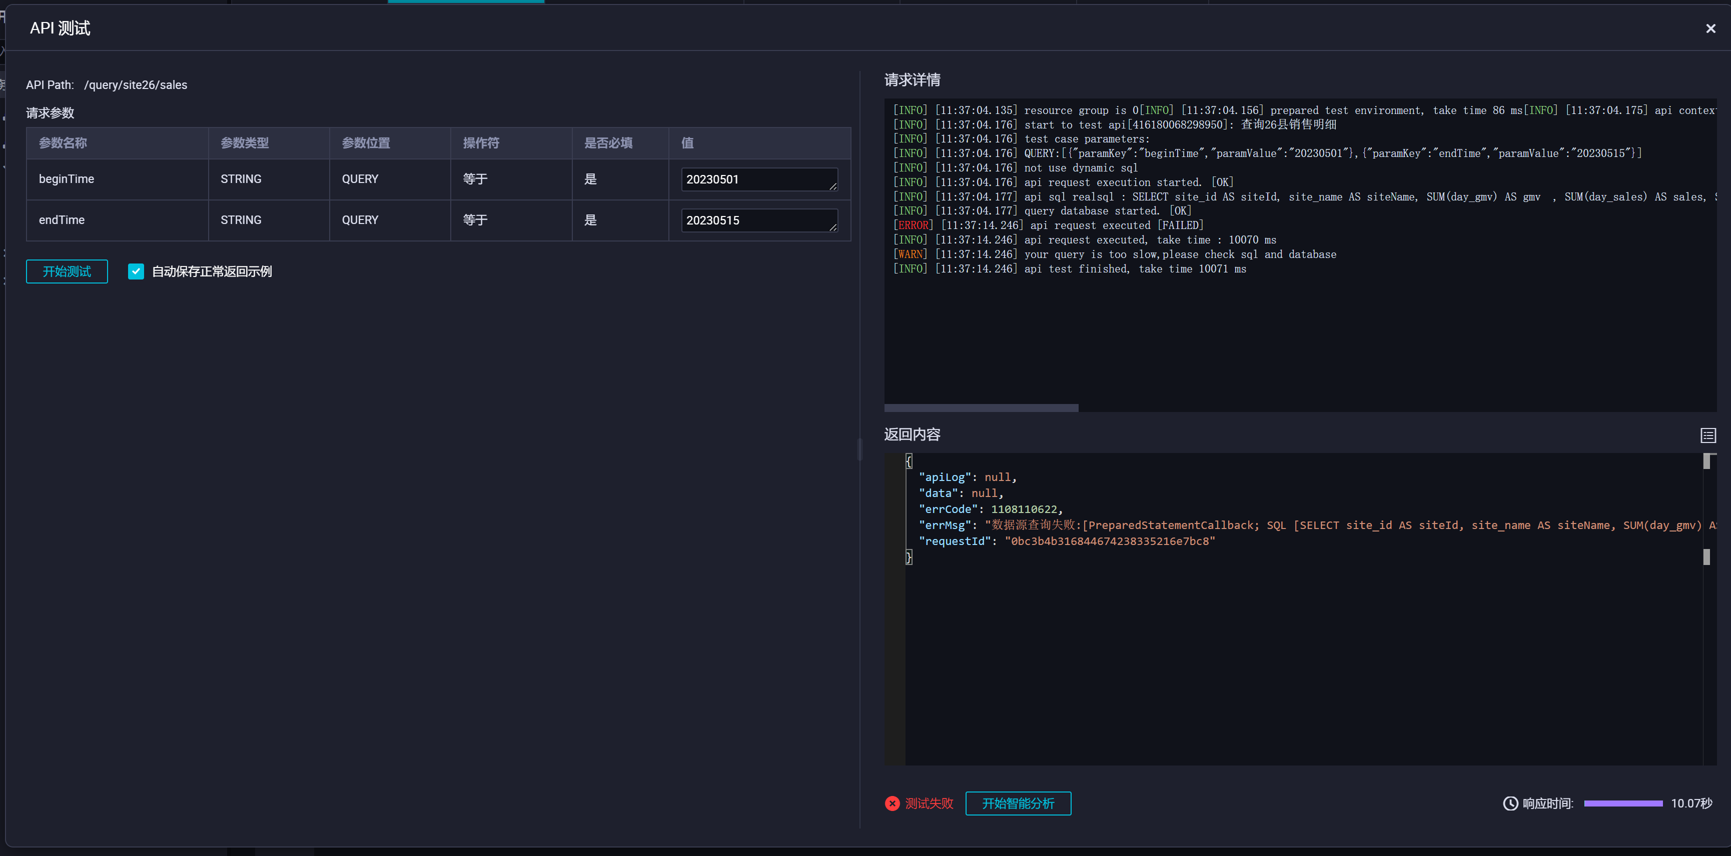Click the ERROR api request executed FAILED line
The width and height of the screenshot is (1731, 856).
(x=1048, y=225)
